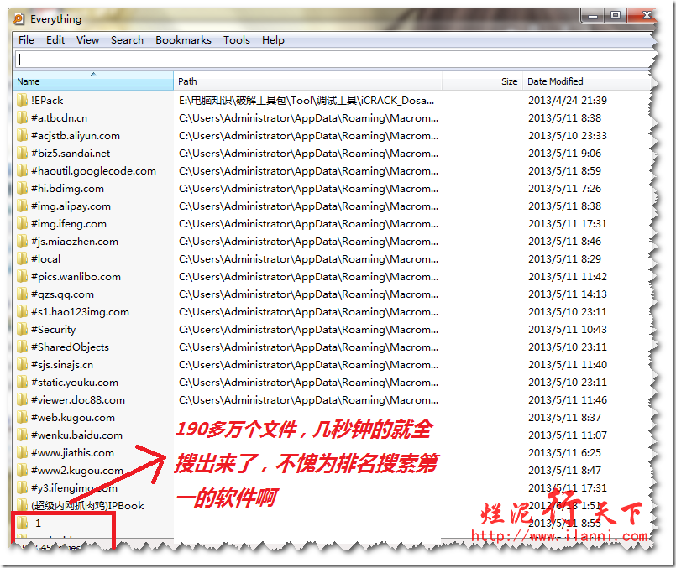Select the #local folder icon

click(22, 259)
